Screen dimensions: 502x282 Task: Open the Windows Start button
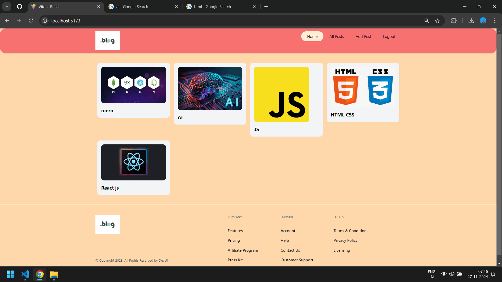(x=11, y=274)
